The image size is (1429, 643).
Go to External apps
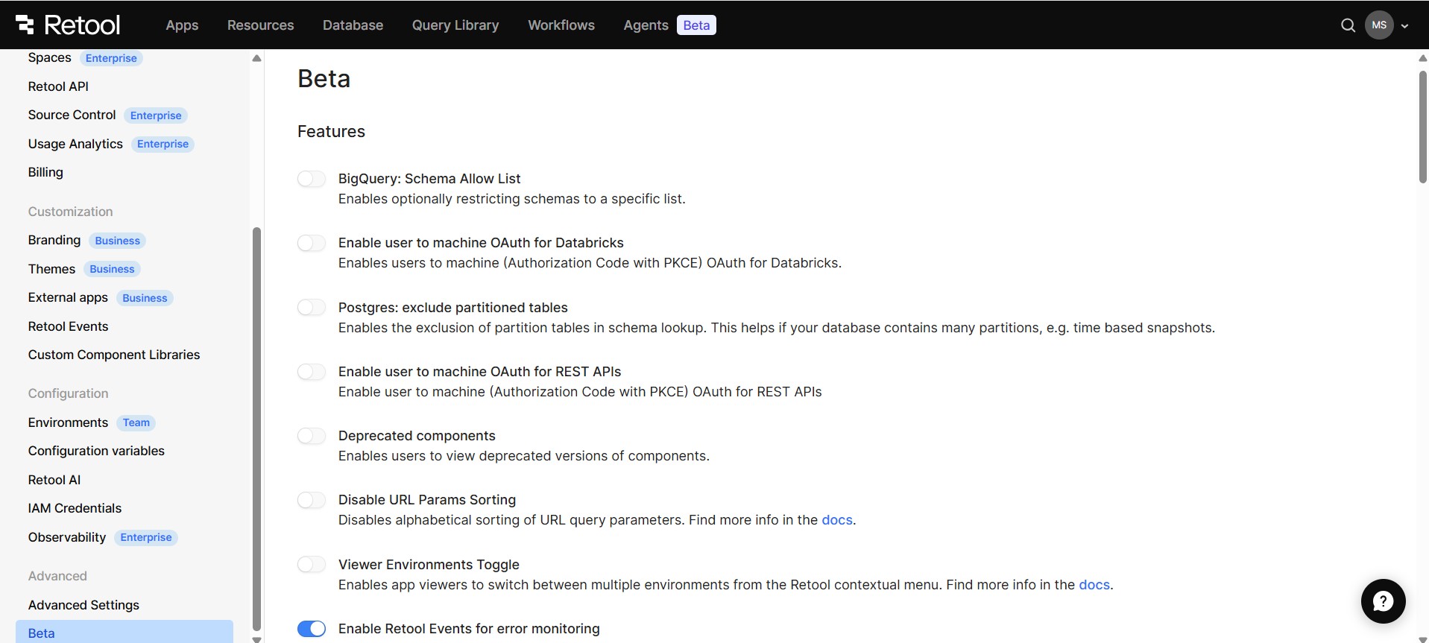coord(68,297)
